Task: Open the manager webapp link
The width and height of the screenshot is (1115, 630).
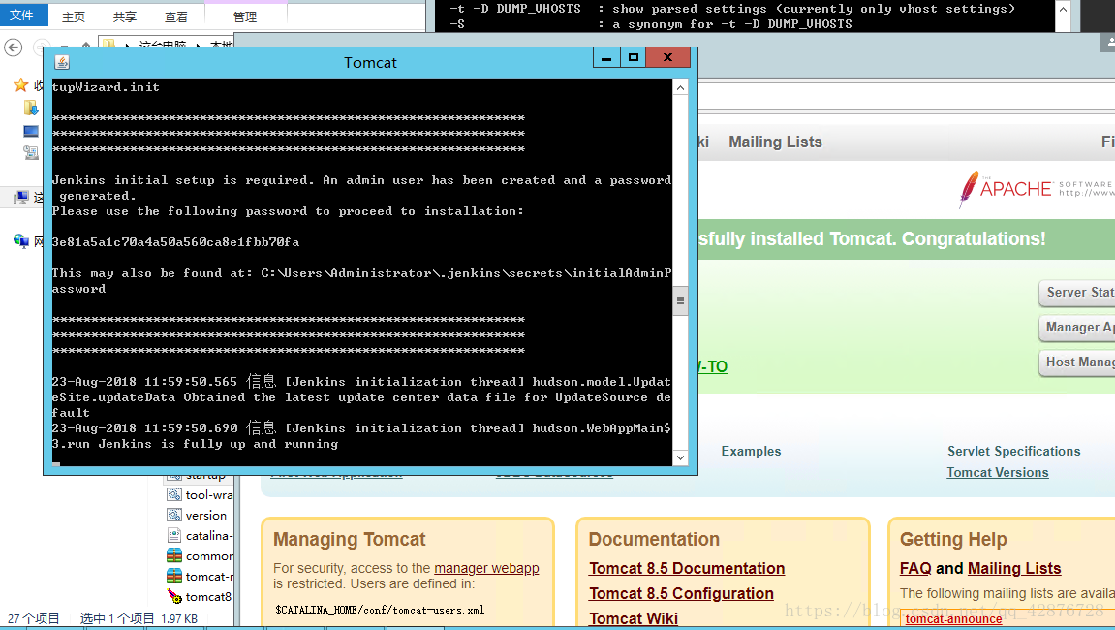Action: point(486,568)
